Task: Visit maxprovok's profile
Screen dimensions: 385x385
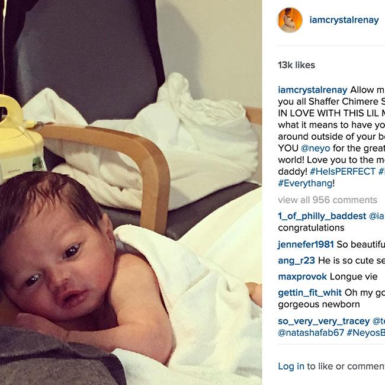Action: point(302,277)
